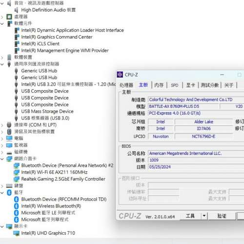Click the CPU-Z app icon in title bar
The height and width of the screenshot is (244, 244).
[120, 75]
